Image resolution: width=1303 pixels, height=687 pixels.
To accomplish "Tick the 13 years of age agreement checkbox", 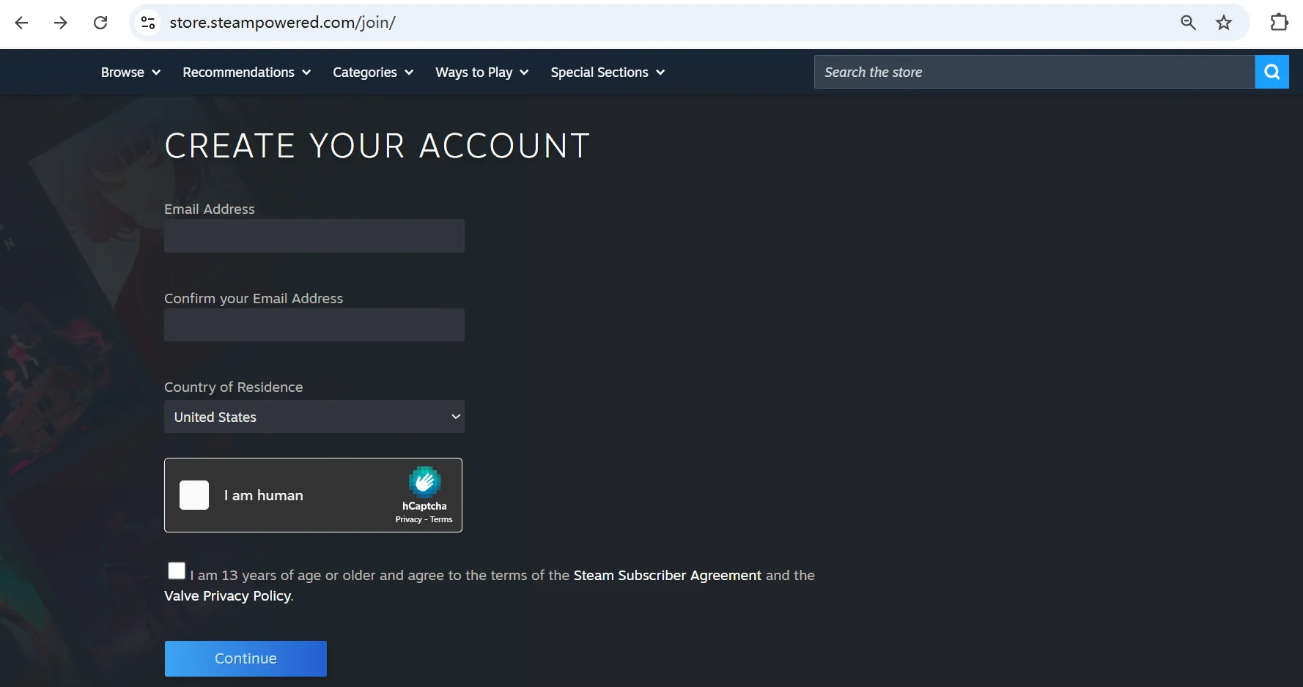I will click(177, 571).
